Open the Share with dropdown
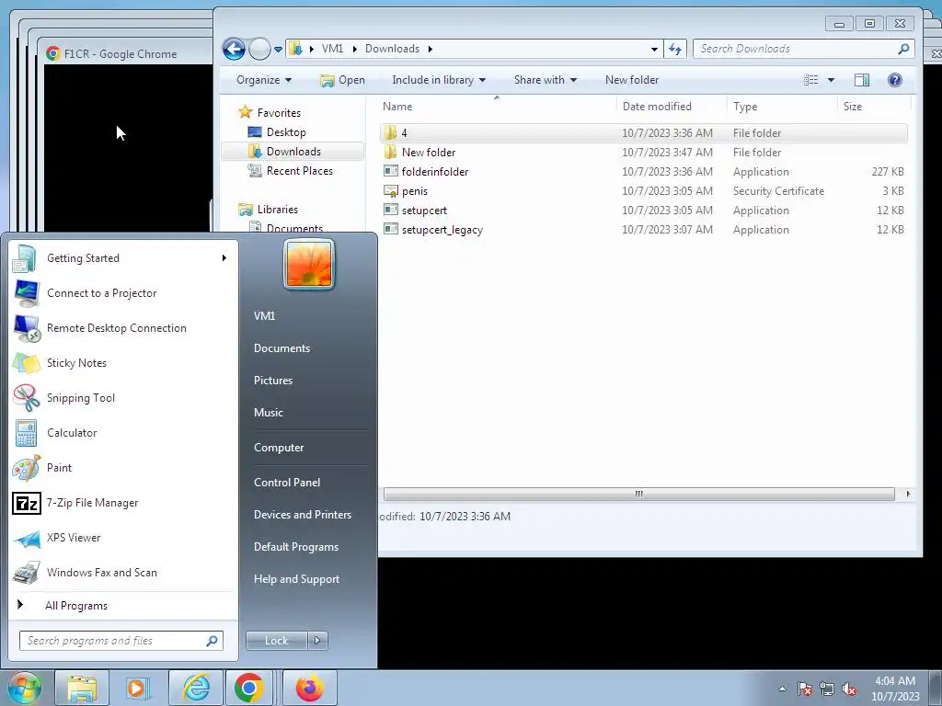942x706 pixels. pyautogui.click(x=545, y=80)
